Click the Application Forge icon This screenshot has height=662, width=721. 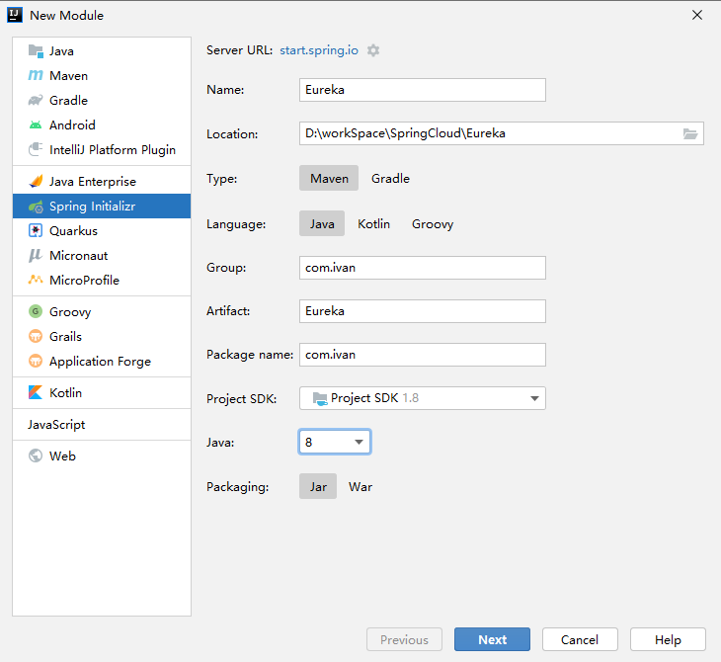36,361
